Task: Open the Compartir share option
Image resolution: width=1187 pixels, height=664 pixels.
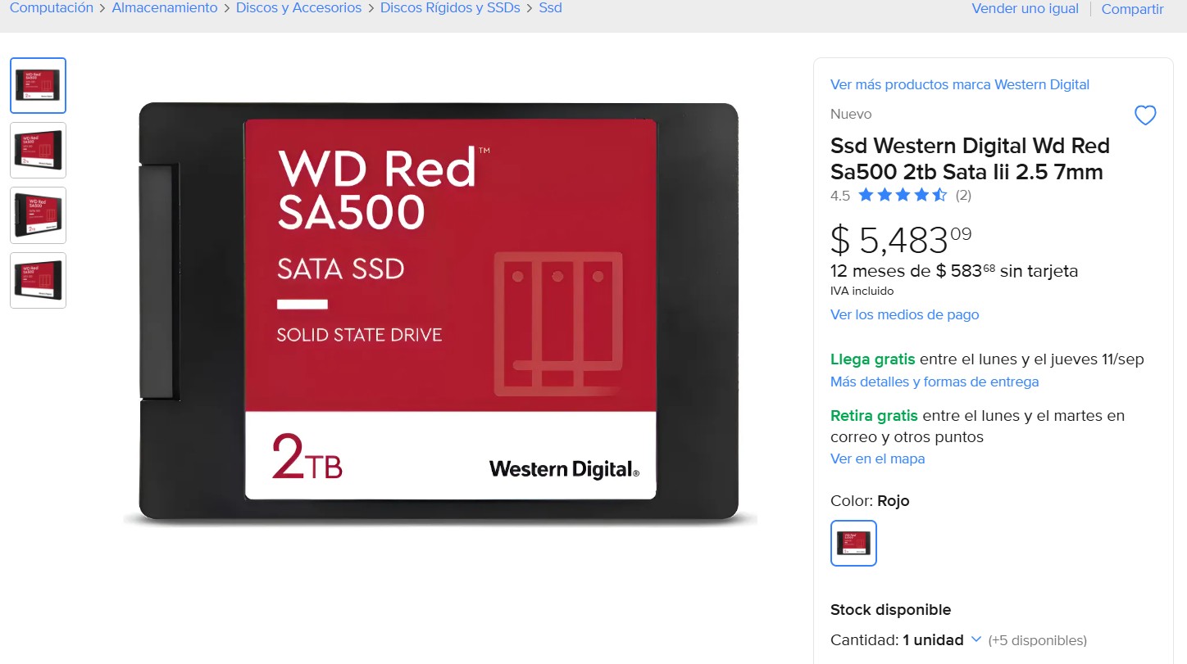Action: pyautogui.click(x=1132, y=9)
